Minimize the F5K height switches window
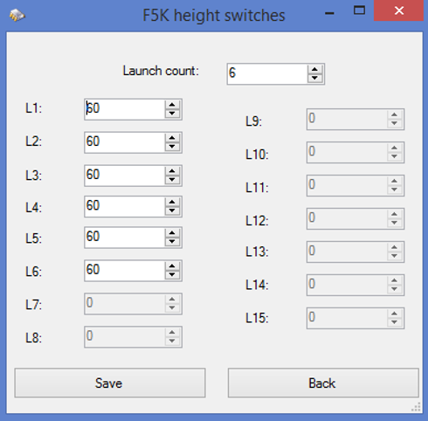 click(x=329, y=11)
